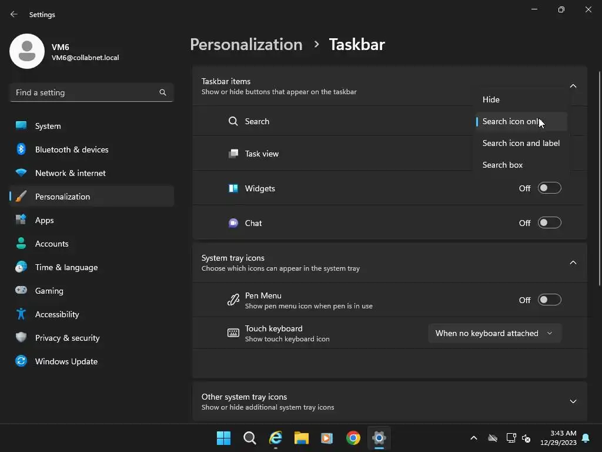This screenshot has height=452, width=602.
Task: Click the Personalization breadcrumb link
Action: tap(246, 45)
